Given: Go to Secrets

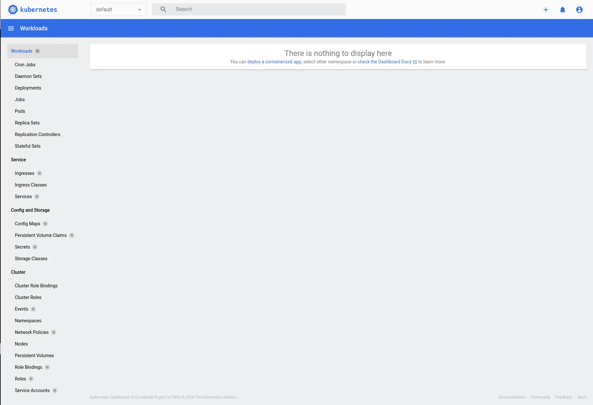Looking at the screenshot, I should [x=22, y=247].
